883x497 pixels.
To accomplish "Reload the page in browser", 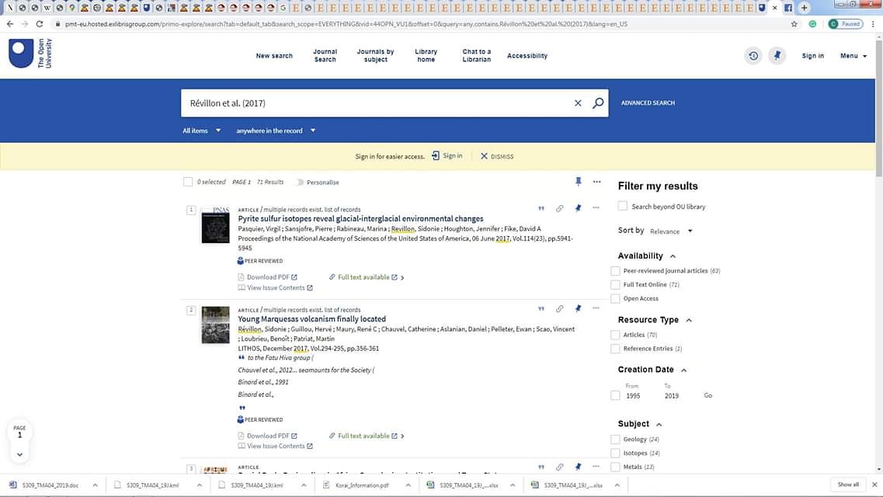I will (40, 24).
